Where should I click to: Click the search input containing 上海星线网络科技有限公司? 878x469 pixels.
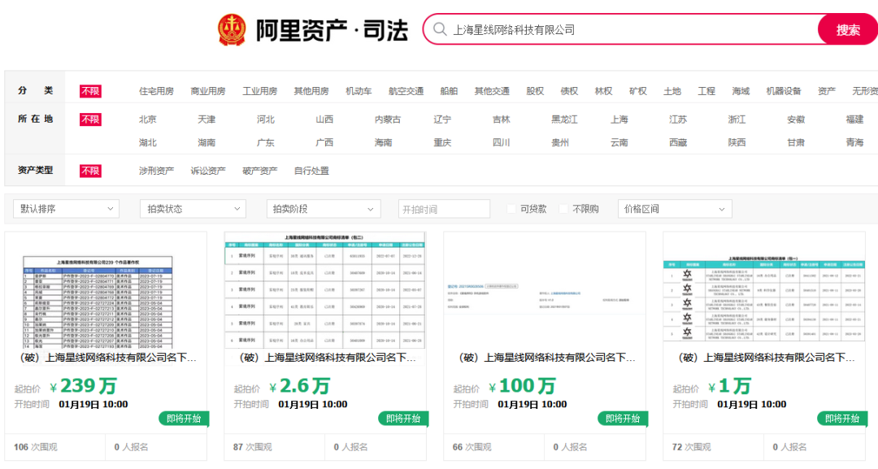pos(626,29)
